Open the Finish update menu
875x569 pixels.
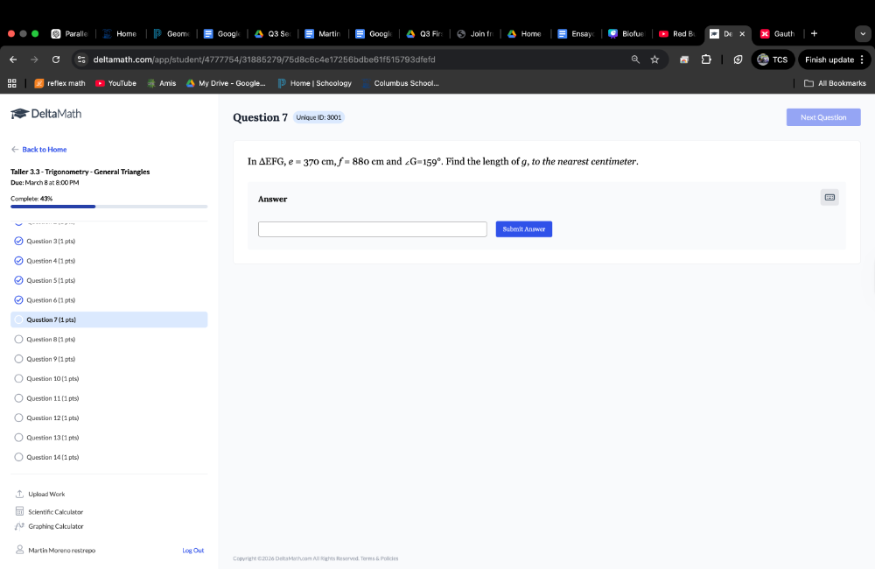coord(834,60)
